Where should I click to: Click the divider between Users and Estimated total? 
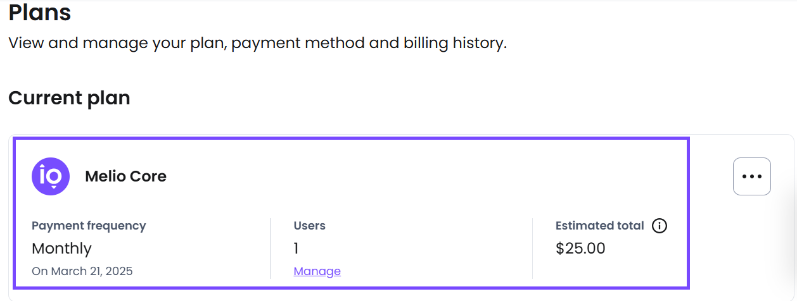pos(533,249)
